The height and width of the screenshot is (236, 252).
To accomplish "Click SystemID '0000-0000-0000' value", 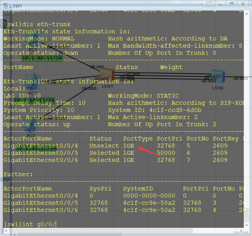I will 149,195.
